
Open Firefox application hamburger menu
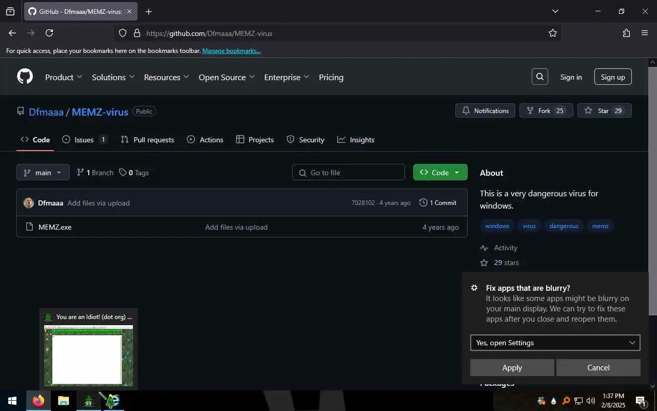(645, 33)
